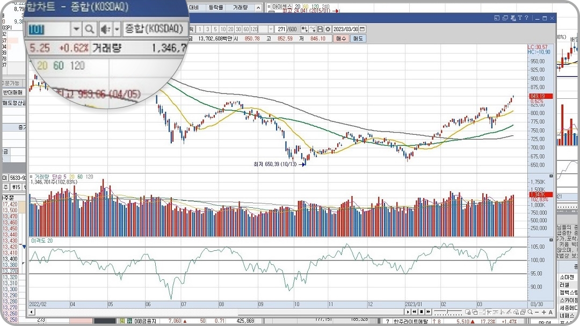Click the 한주라이트메탈 row in bottom list
The image size is (580, 326).
[411, 322]
